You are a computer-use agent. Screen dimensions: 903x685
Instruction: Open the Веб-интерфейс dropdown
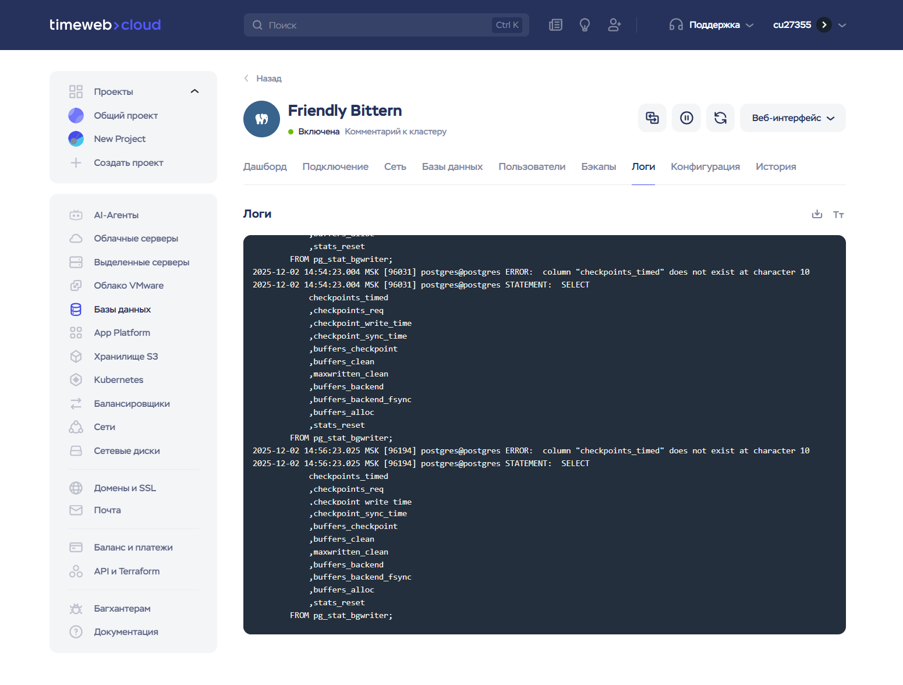tap(792, 118)
